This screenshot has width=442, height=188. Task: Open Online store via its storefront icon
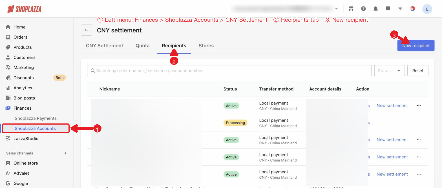[8, 163]
